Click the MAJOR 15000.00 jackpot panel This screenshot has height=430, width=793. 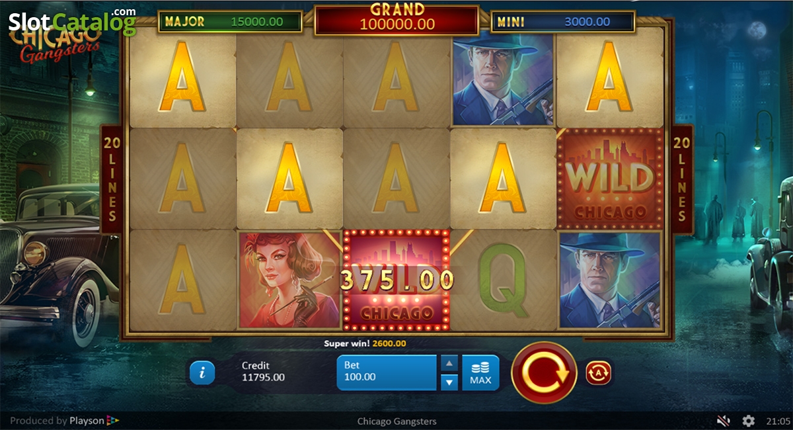230,21
